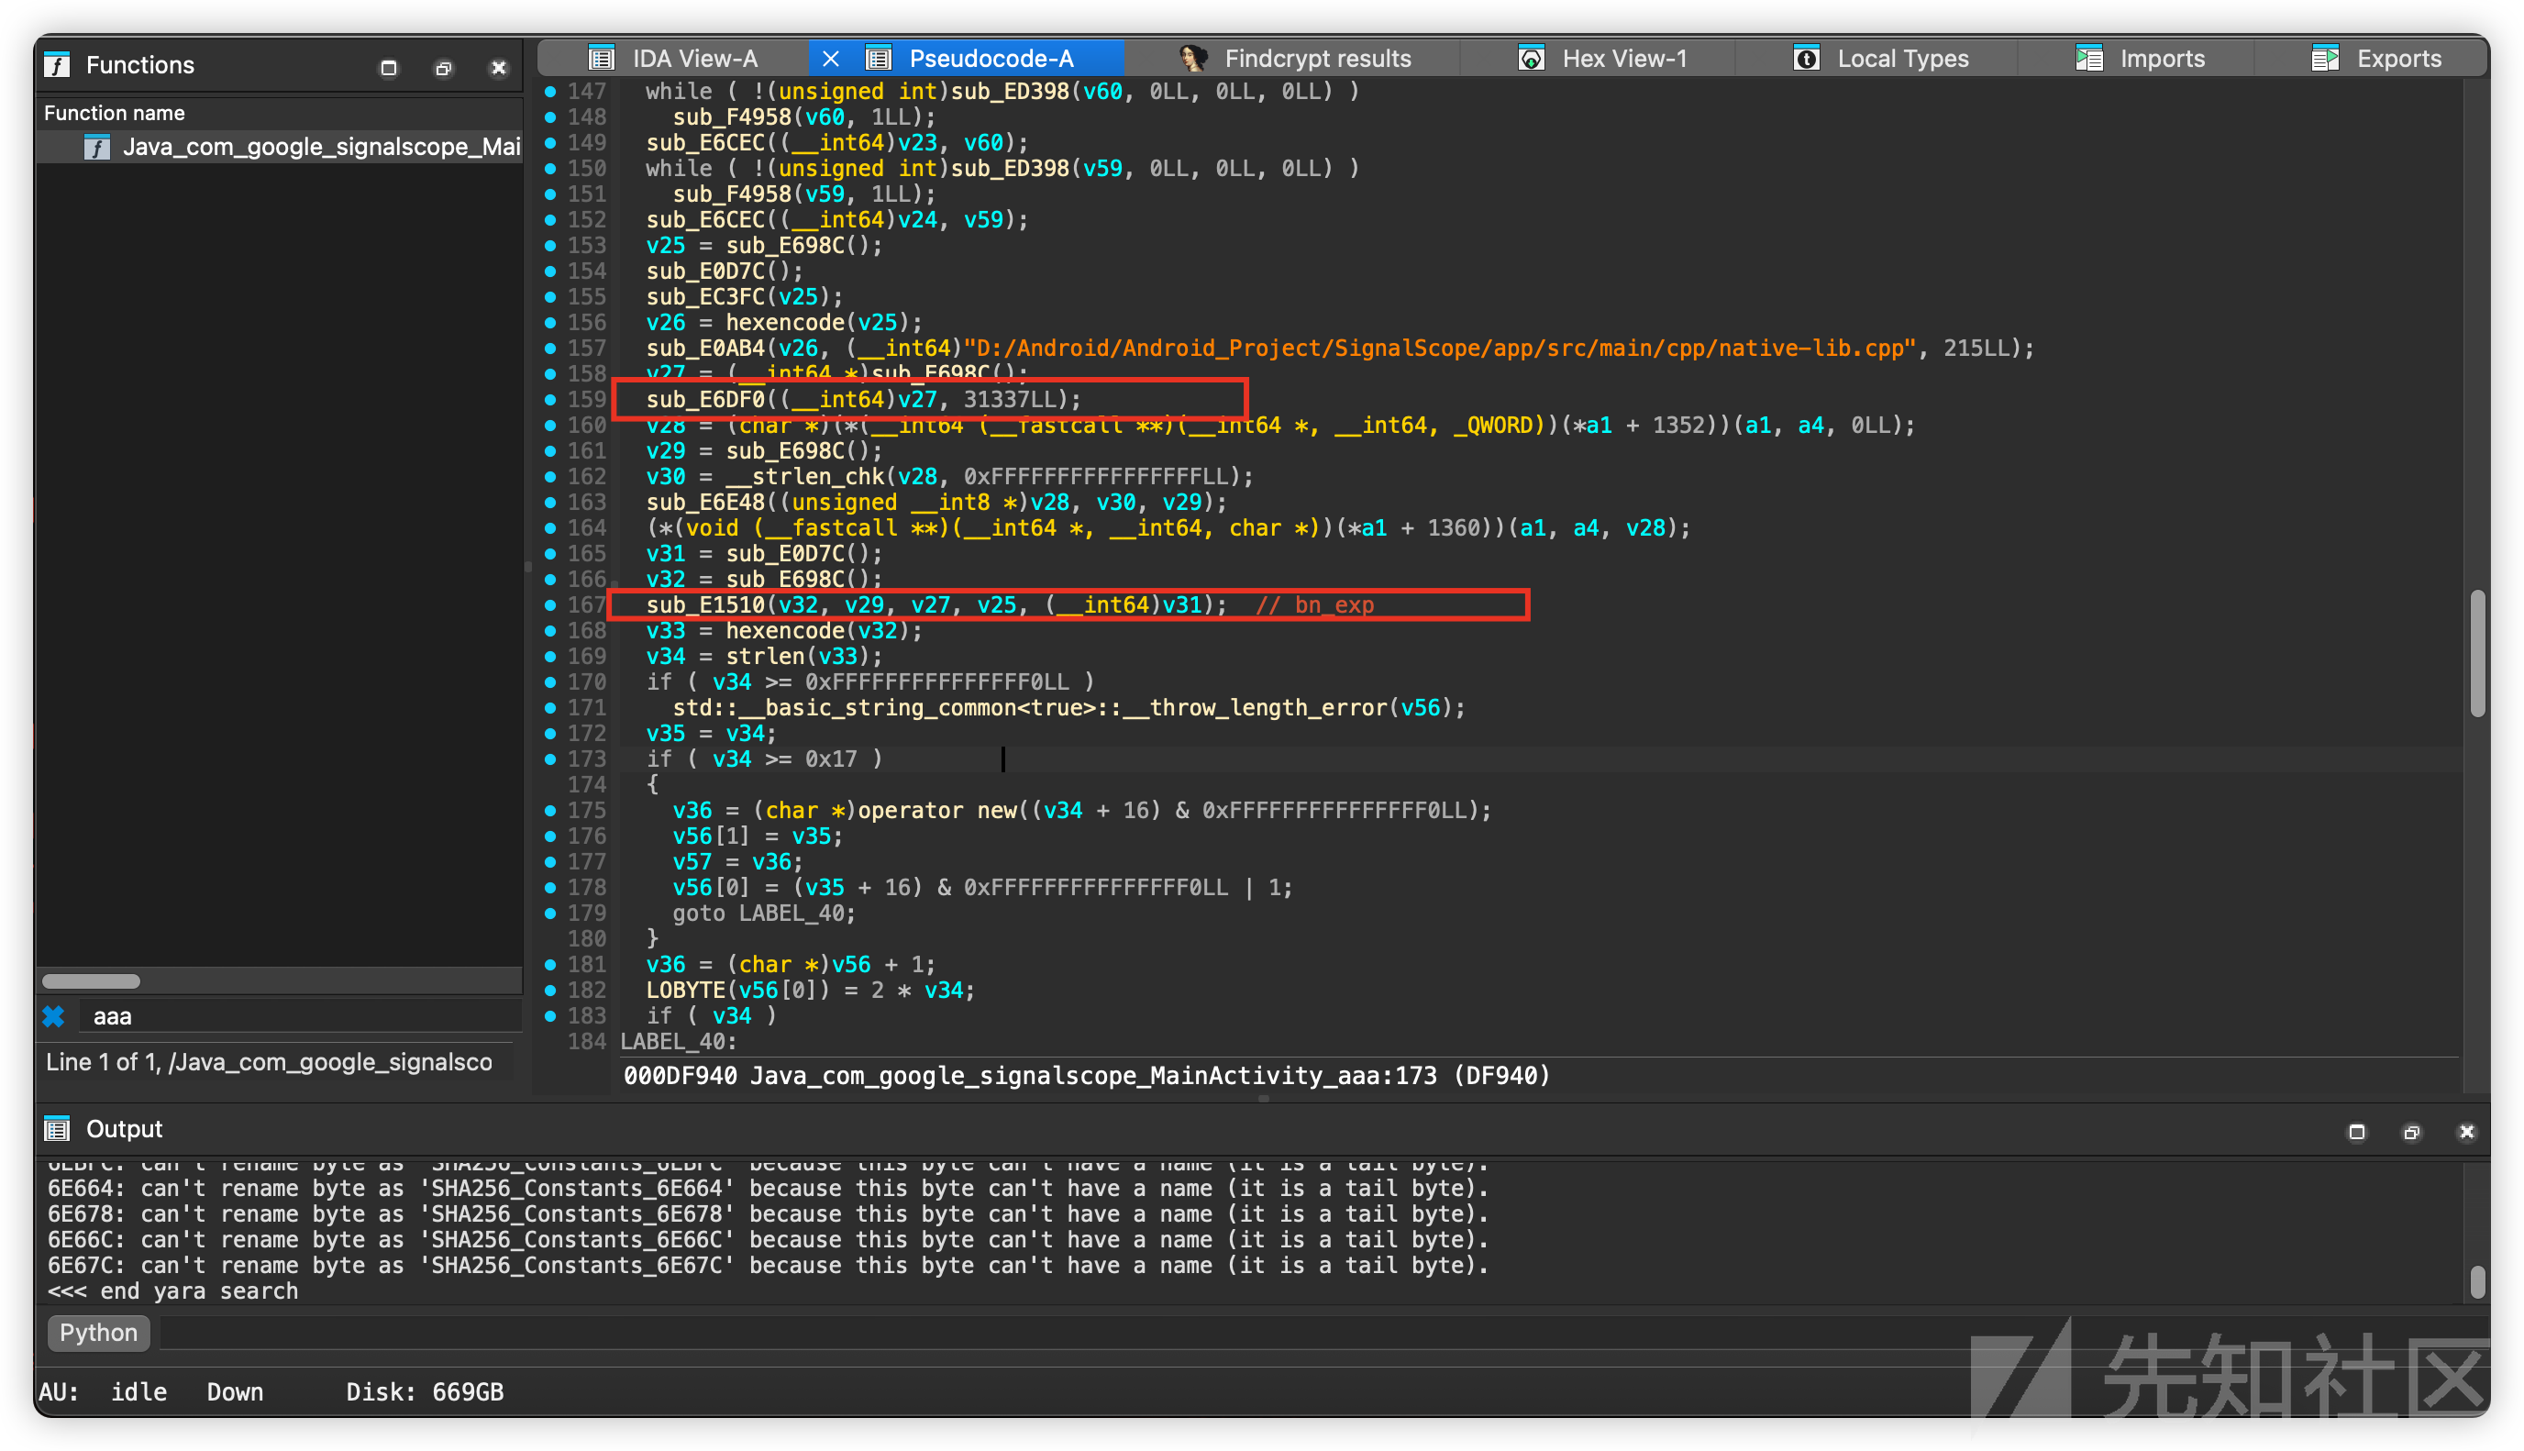
Task: Click the 'end yara search' output line
Action: point(173,1291)
